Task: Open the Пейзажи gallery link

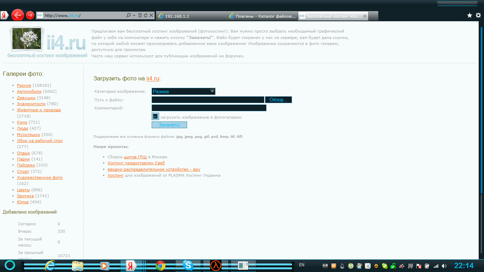Action: [26, 165]
